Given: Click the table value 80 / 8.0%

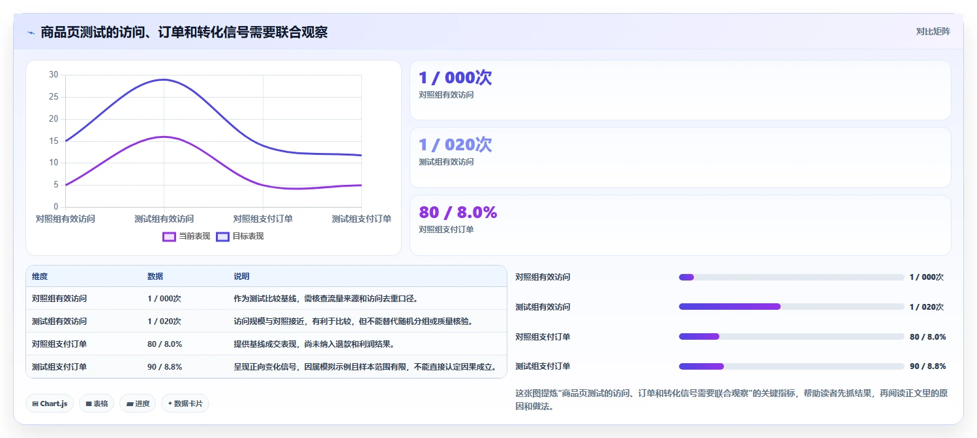Looking at the screenshot, I should [x=165, y=344].
